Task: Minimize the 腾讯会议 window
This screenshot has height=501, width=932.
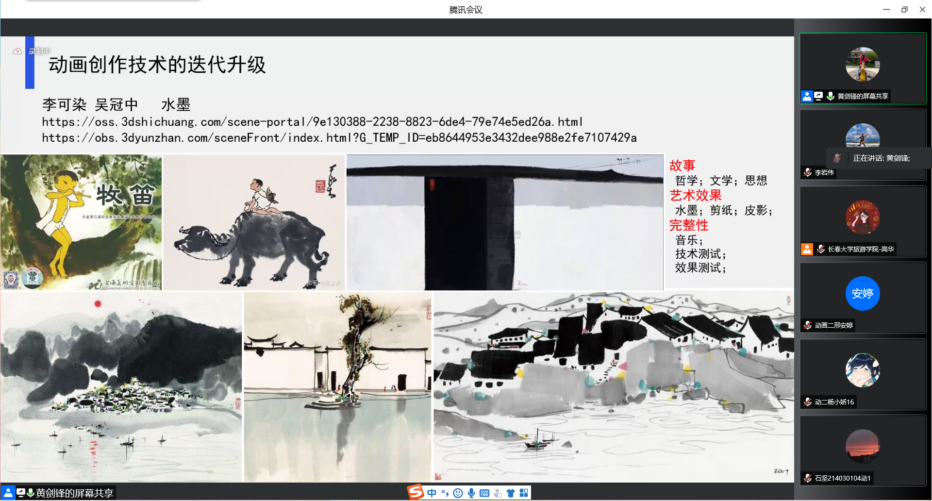Action: [x=886, y=9]
